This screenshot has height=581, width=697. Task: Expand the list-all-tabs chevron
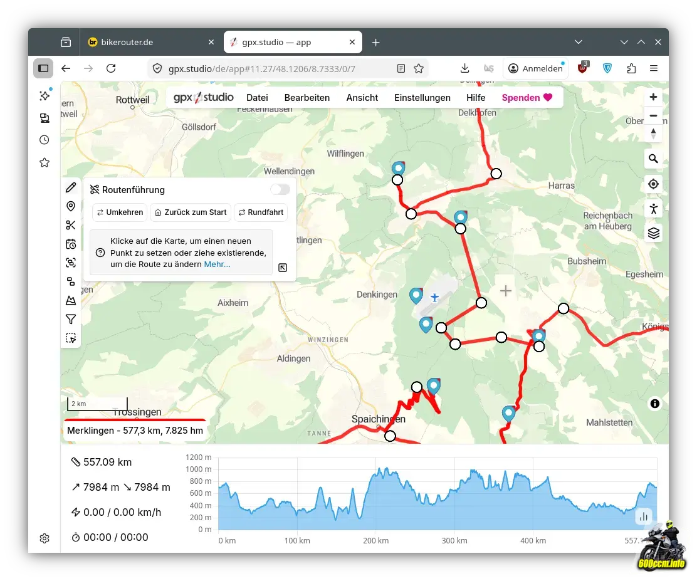point(579,42)
